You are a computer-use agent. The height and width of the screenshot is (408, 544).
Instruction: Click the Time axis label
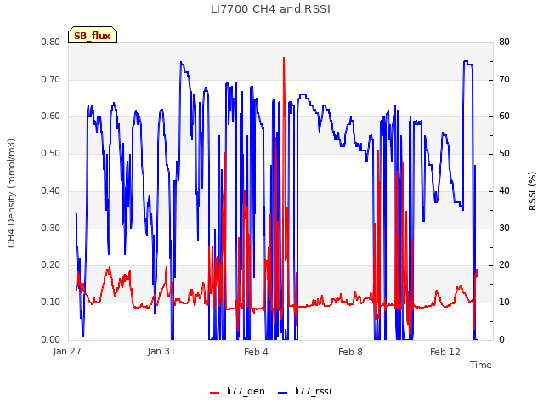coord(481,365)
